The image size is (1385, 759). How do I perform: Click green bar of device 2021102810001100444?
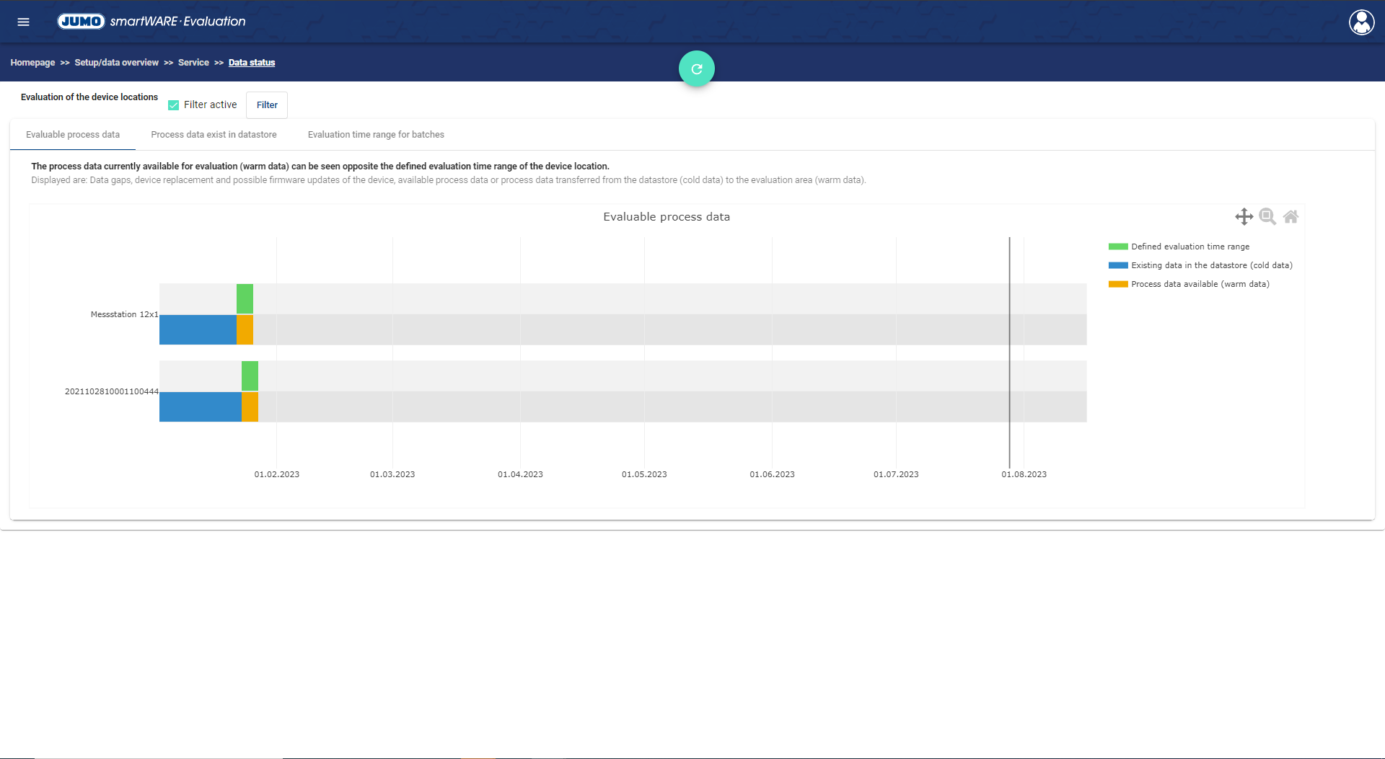point(250,376)
